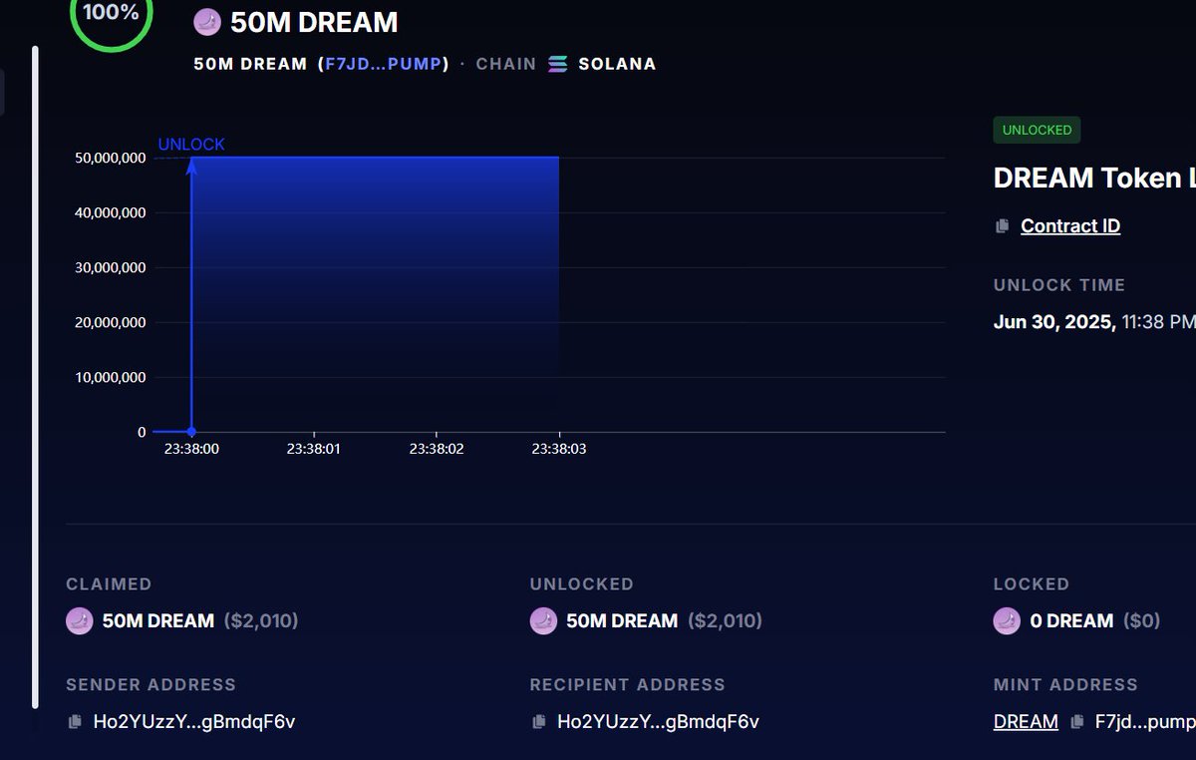Click the UNLOCK TIME label
Screen dimensions: 1196x760
pyautogui.click(x=1059, y=285)
